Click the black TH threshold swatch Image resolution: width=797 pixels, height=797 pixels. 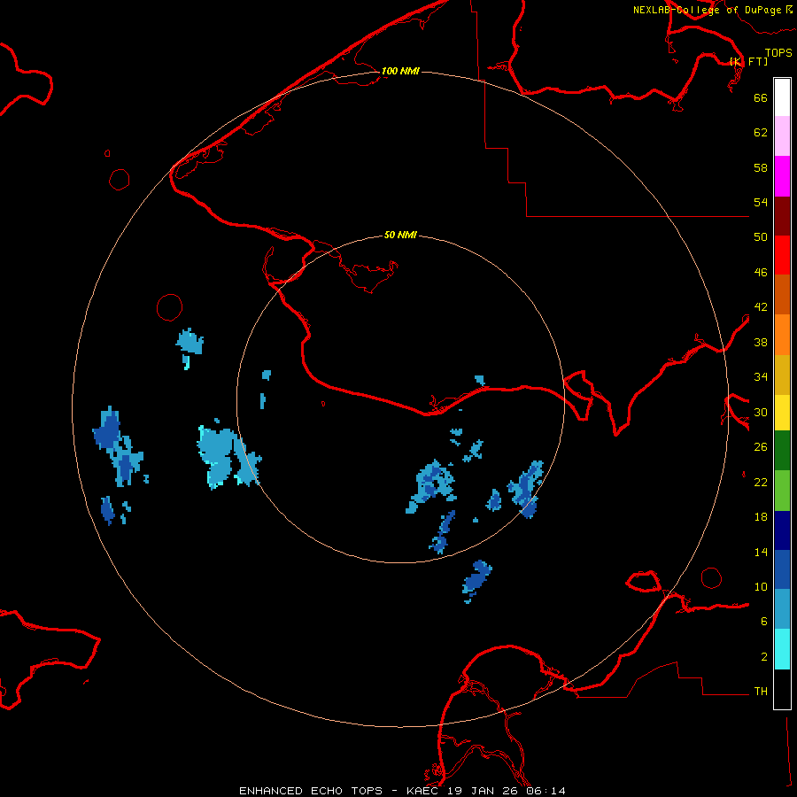coord(782,689)
